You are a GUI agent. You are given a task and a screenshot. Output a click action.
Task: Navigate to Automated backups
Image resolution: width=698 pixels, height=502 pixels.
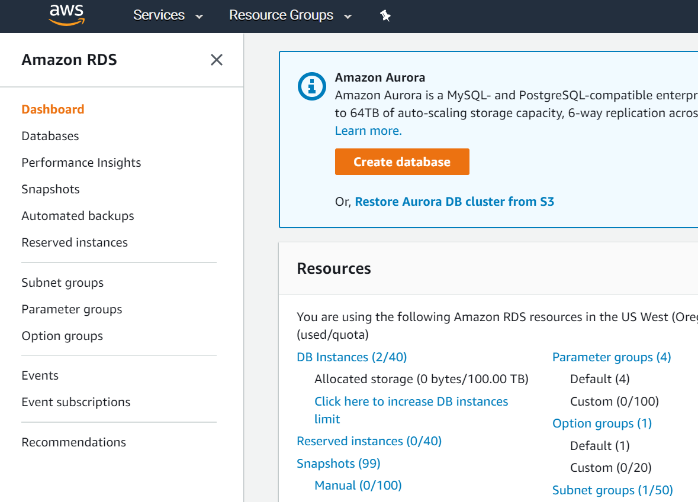coord(78,216)
